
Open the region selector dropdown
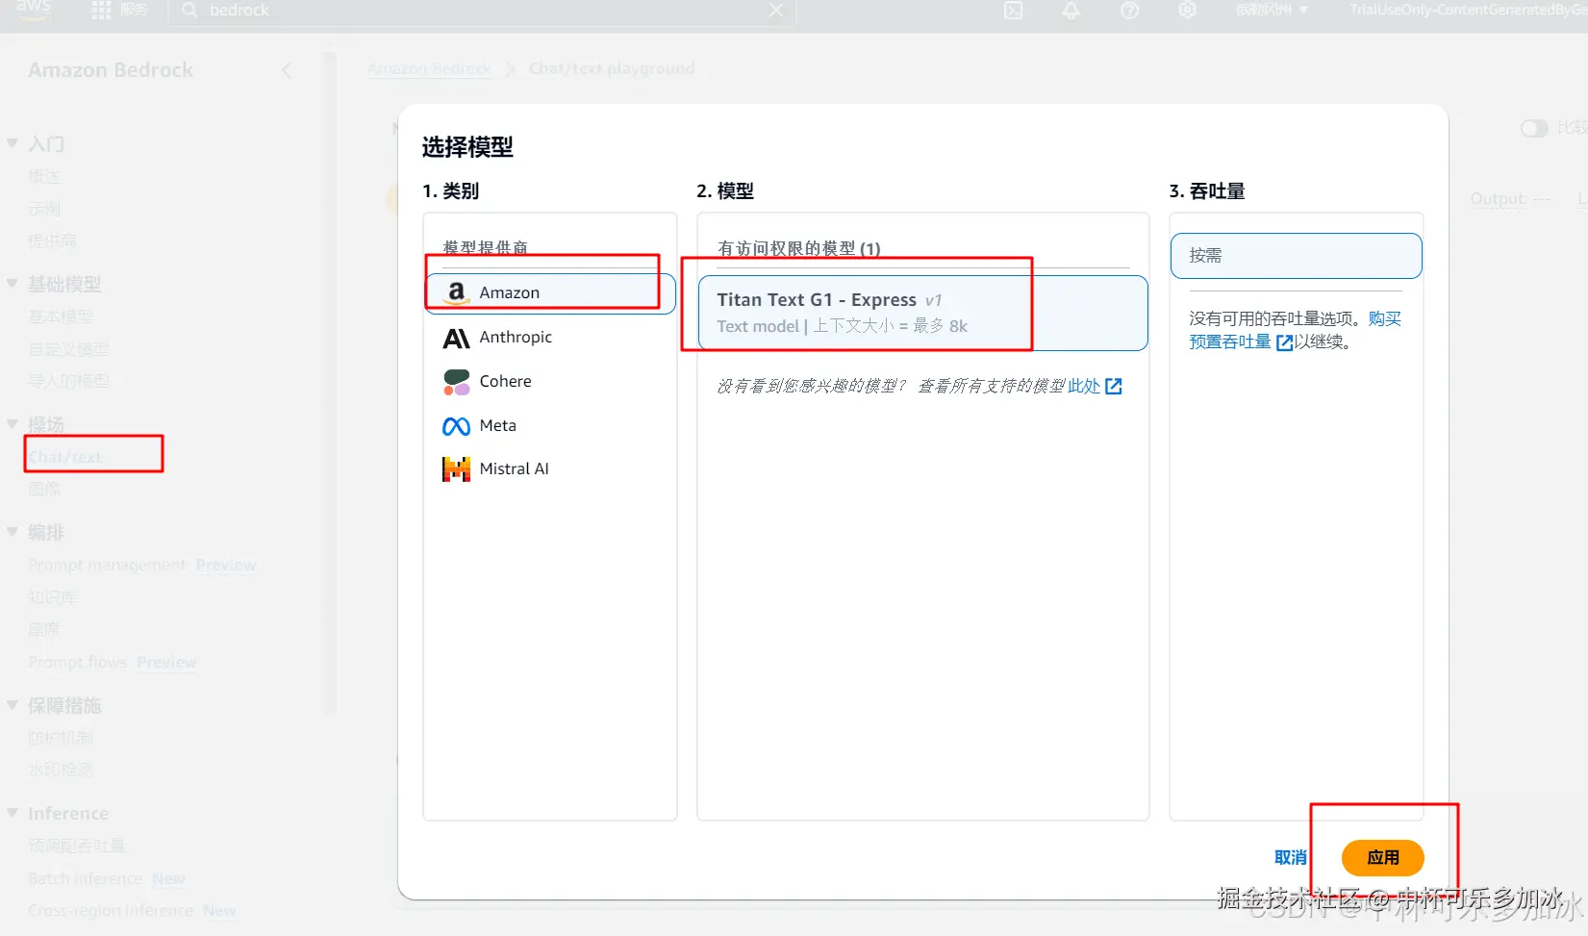click(1272, 10)
